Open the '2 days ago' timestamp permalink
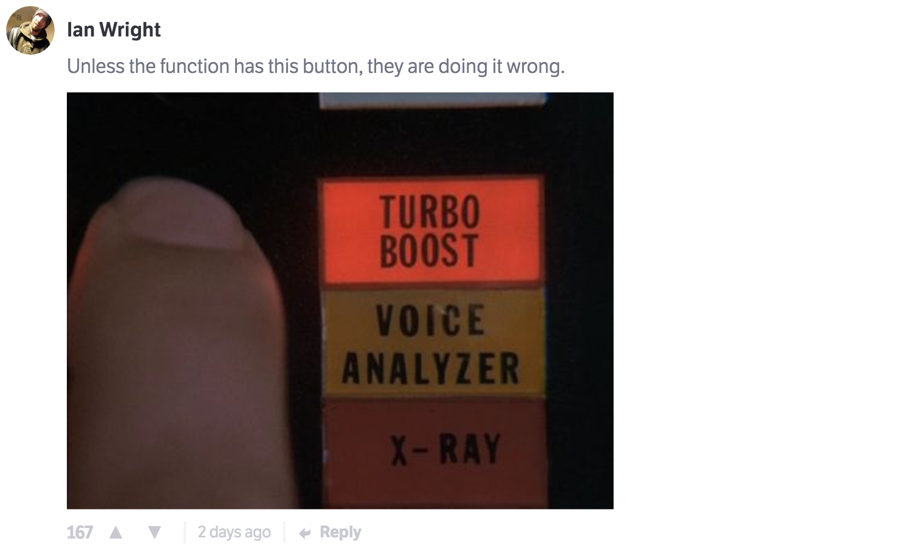Screen dimensions: 903x558 [234, 532]
